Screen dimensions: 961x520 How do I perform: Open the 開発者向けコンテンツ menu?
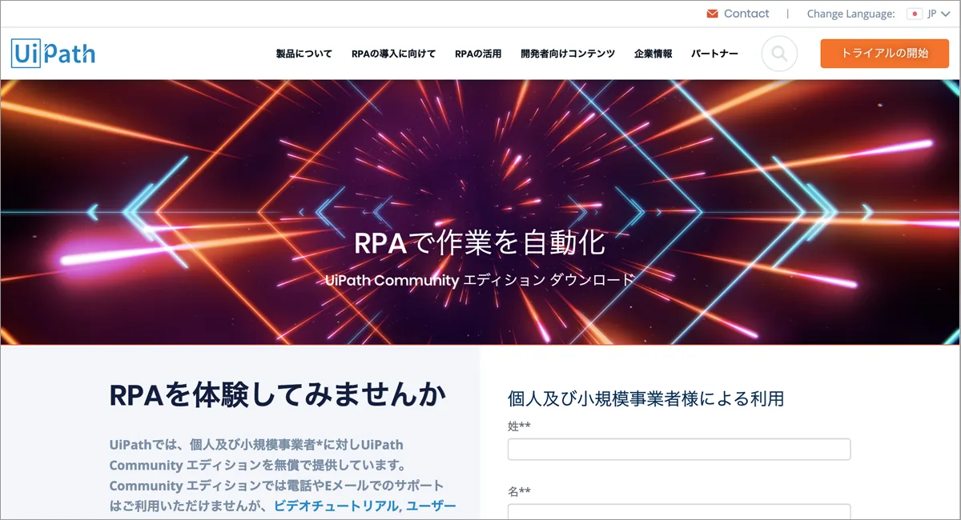[568, 54]
